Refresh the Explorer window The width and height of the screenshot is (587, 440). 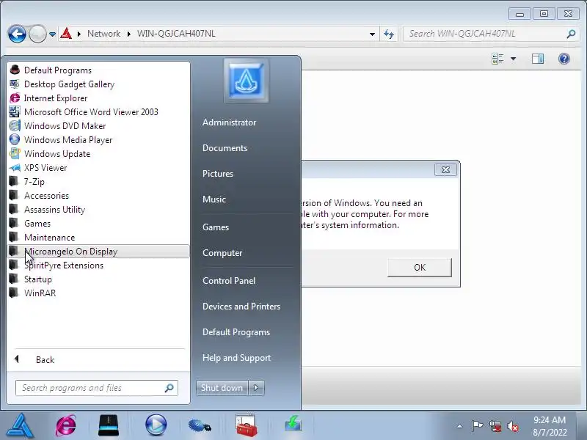pyautogui.click(x=389, y=34)
